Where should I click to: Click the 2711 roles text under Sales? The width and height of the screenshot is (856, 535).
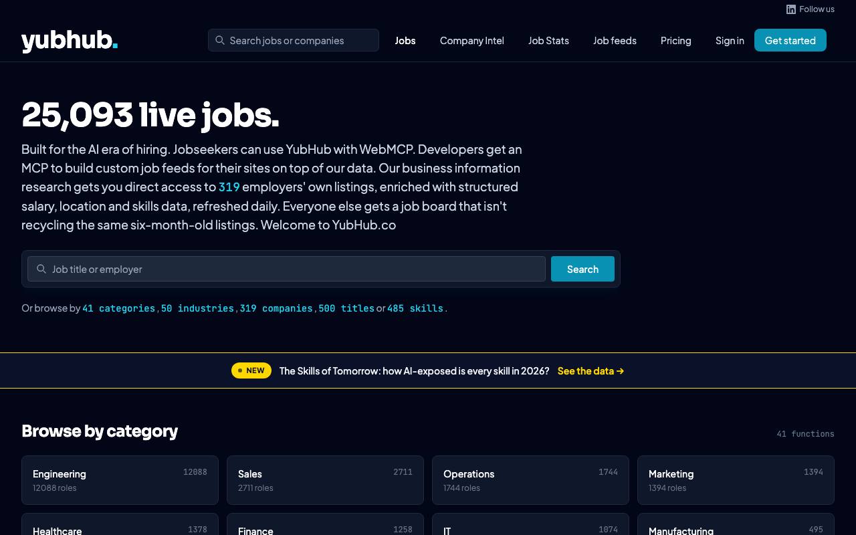255,488
